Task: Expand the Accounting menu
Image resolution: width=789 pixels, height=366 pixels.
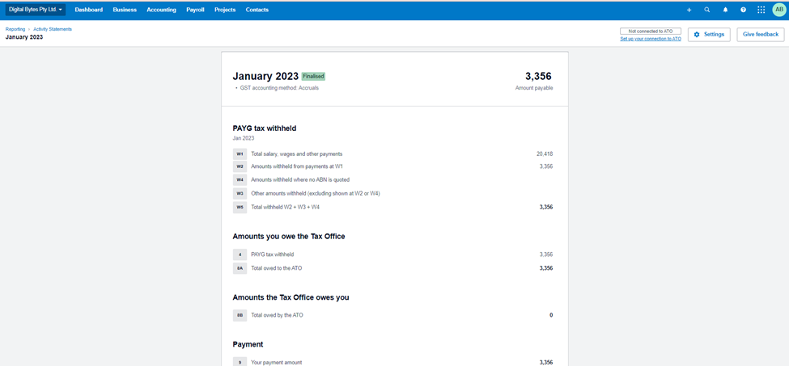Action: point(161,10)
